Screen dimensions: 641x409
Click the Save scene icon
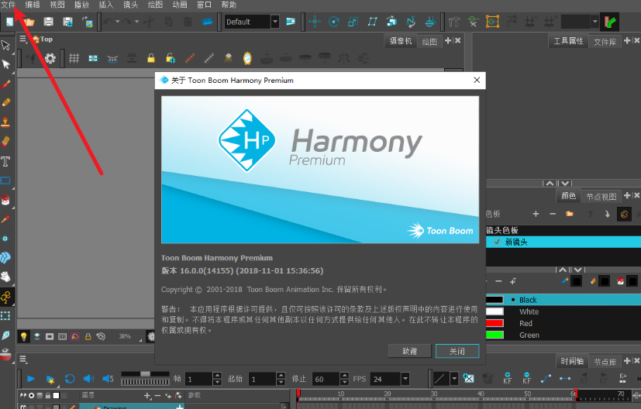49,22
